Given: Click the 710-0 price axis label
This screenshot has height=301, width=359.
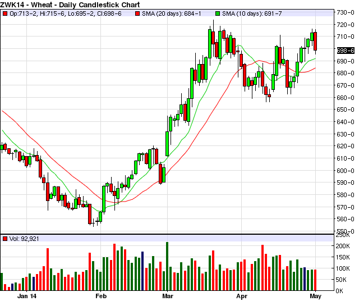Looking at the screenshot, I should [346, 37].
